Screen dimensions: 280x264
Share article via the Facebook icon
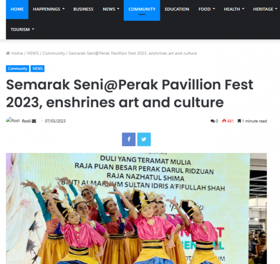[x=129, y=139]
